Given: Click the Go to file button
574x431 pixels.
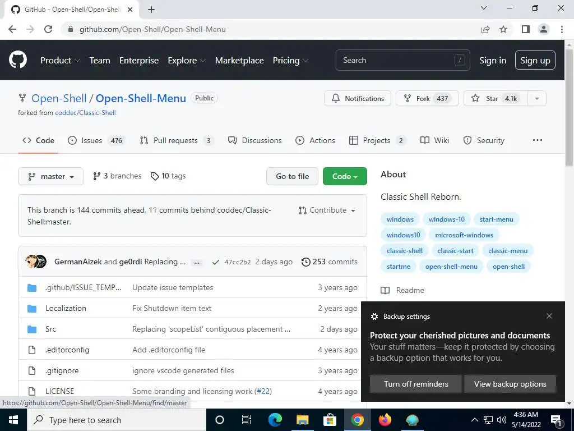Looking at the screenshot, I should tap(292, 176).
